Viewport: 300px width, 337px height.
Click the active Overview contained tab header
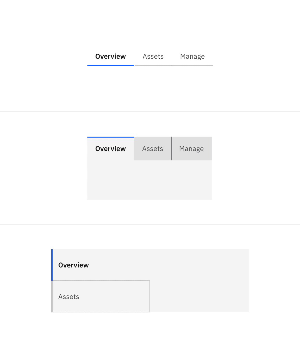tap(110, 148)
